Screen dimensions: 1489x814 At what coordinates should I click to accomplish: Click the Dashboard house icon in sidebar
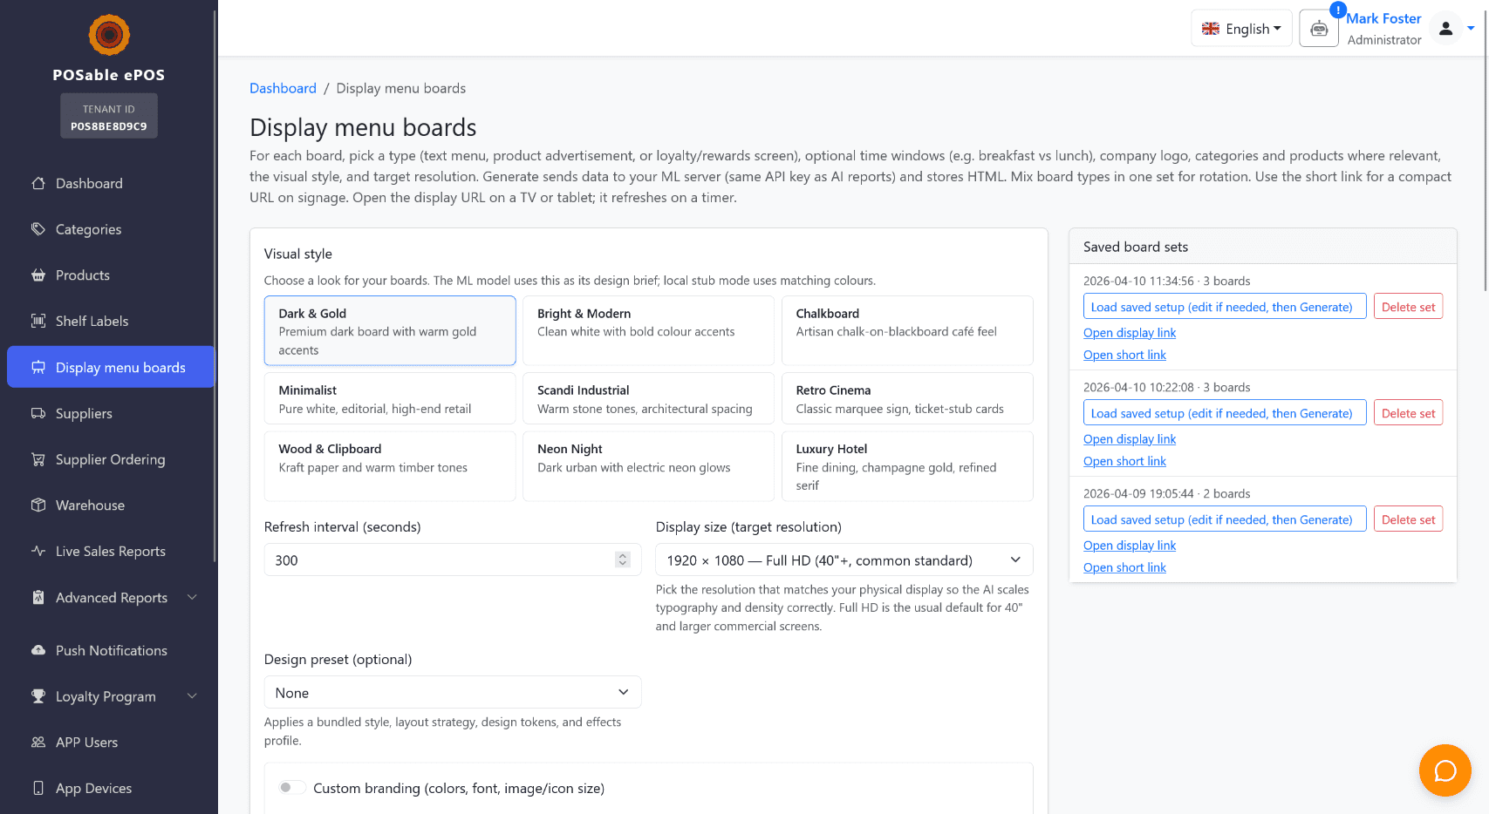click(38, 183)
